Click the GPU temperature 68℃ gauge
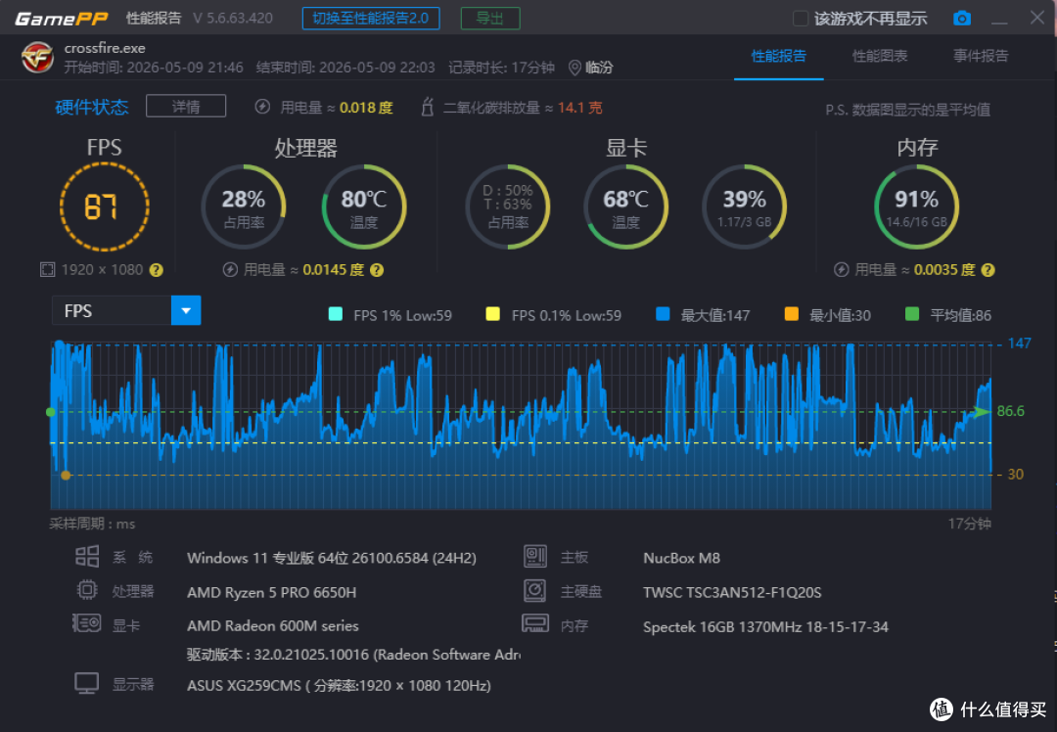 pyautogui.click(x=625, y=206)
